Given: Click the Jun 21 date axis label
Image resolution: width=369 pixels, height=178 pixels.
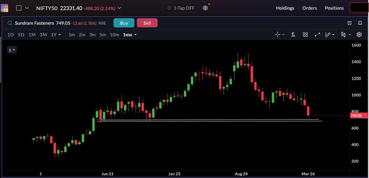Looking at the screenshot, I should 108,174.
